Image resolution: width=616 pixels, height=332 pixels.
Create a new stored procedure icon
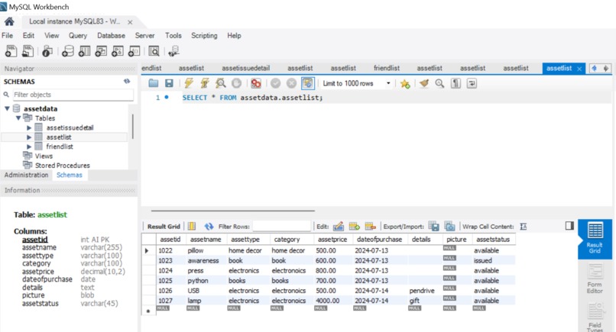click(x=117, y=51)
